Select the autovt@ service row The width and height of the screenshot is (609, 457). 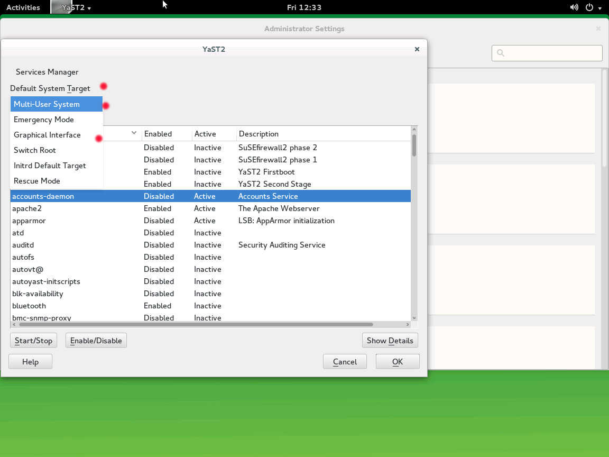coord(210,269)
